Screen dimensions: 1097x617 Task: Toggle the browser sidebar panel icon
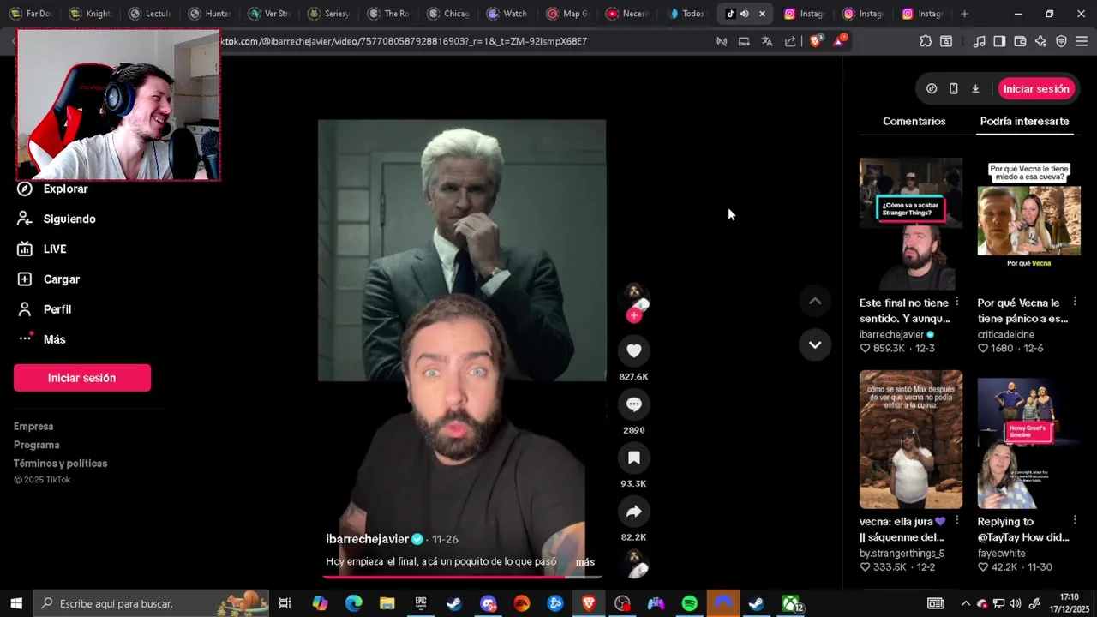tap(999, 41)
